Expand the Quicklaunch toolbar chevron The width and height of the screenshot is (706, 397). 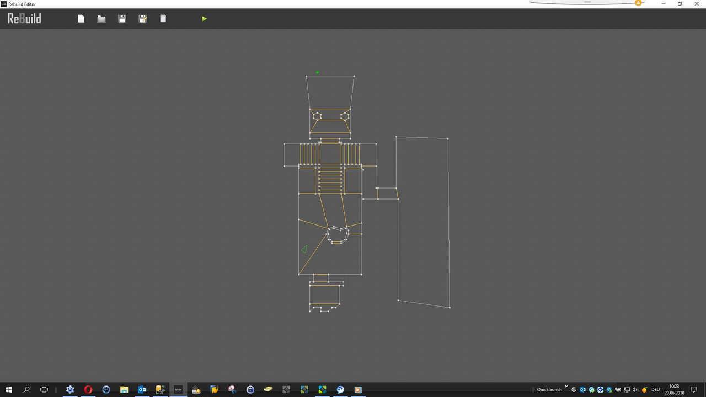[566, 387]
